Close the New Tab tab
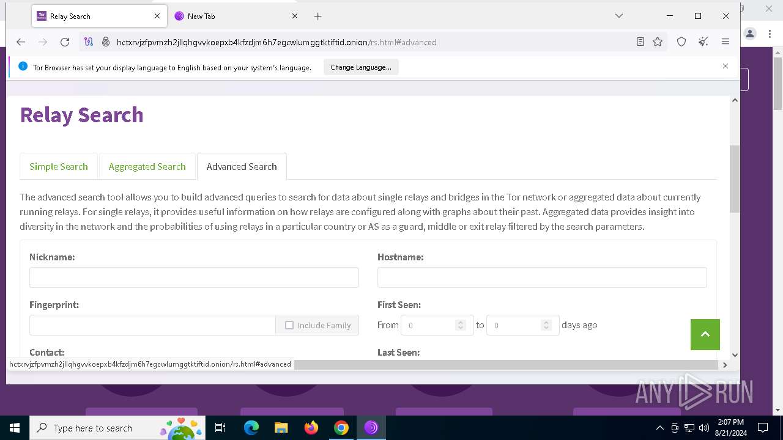783x440 pixels. (294, 16)
